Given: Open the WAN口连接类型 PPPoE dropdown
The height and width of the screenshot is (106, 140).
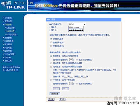Looking at the screenshot, I should pos(77,24).
